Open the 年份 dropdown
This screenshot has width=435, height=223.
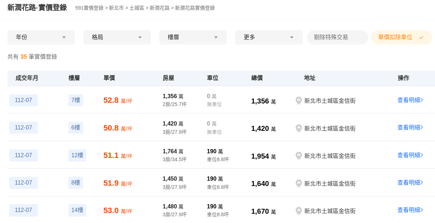[41, 37]
